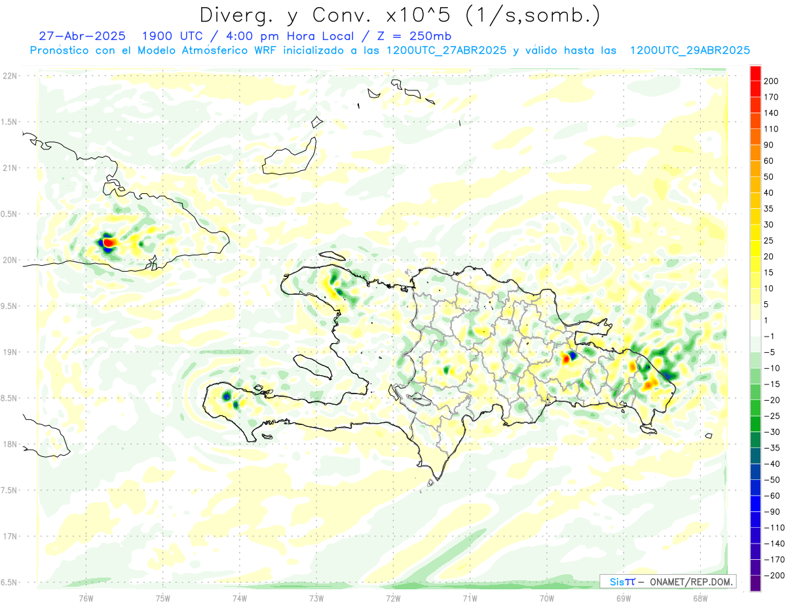Click the positive "15" colorbar label
The width and height of the screenshot is (786, 607).
coord(770,272)
